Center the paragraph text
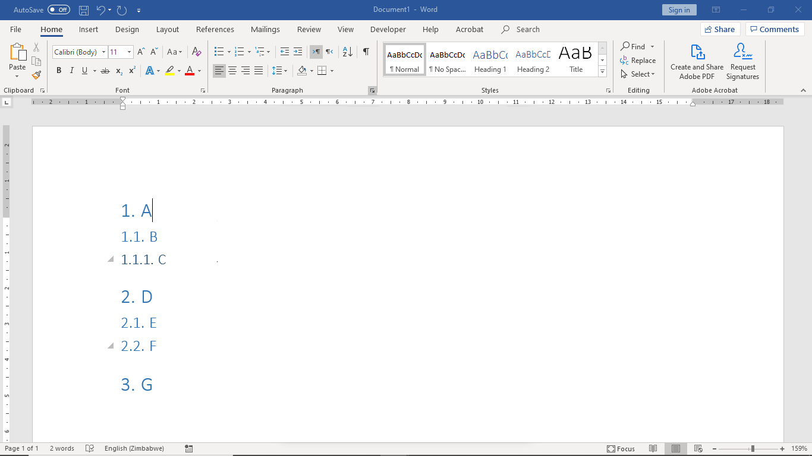The height and width of the screenshot is (456, 812). click(232, 71)
